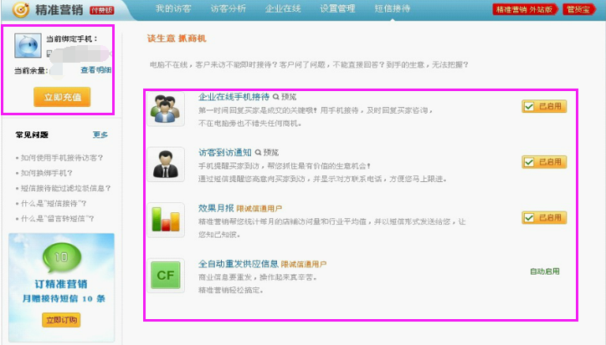Image resolution: width=606 pixels, height=345 pixels.
Task: Click the magnifier preview icon beside 企业在线手机接待
Action: pos(276,97)
